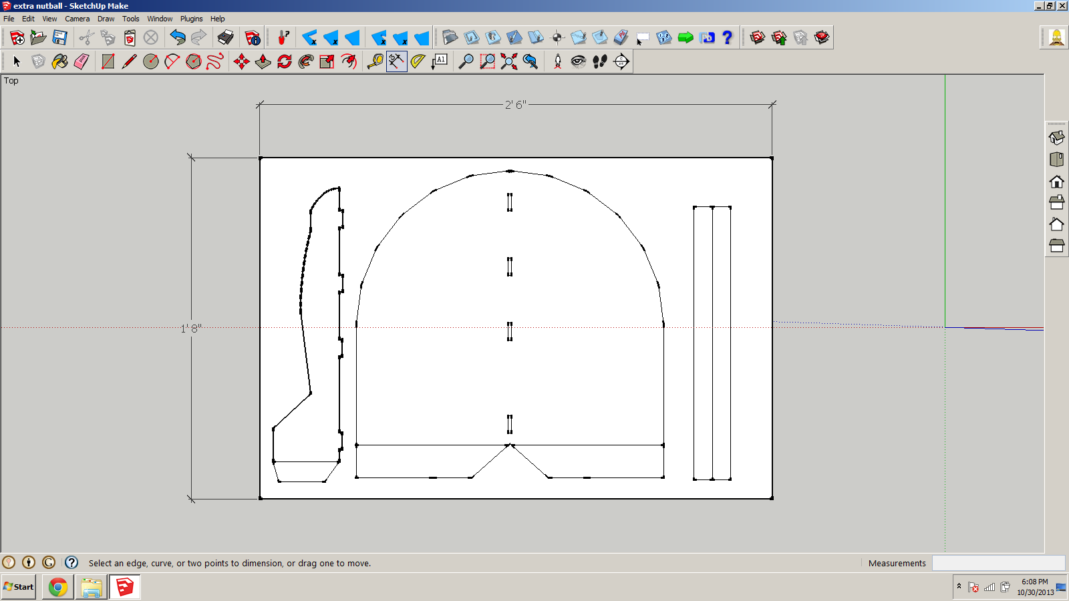1069x601 pixels.
Task: Select the Pencil line tool
Action: click(130, 61)
